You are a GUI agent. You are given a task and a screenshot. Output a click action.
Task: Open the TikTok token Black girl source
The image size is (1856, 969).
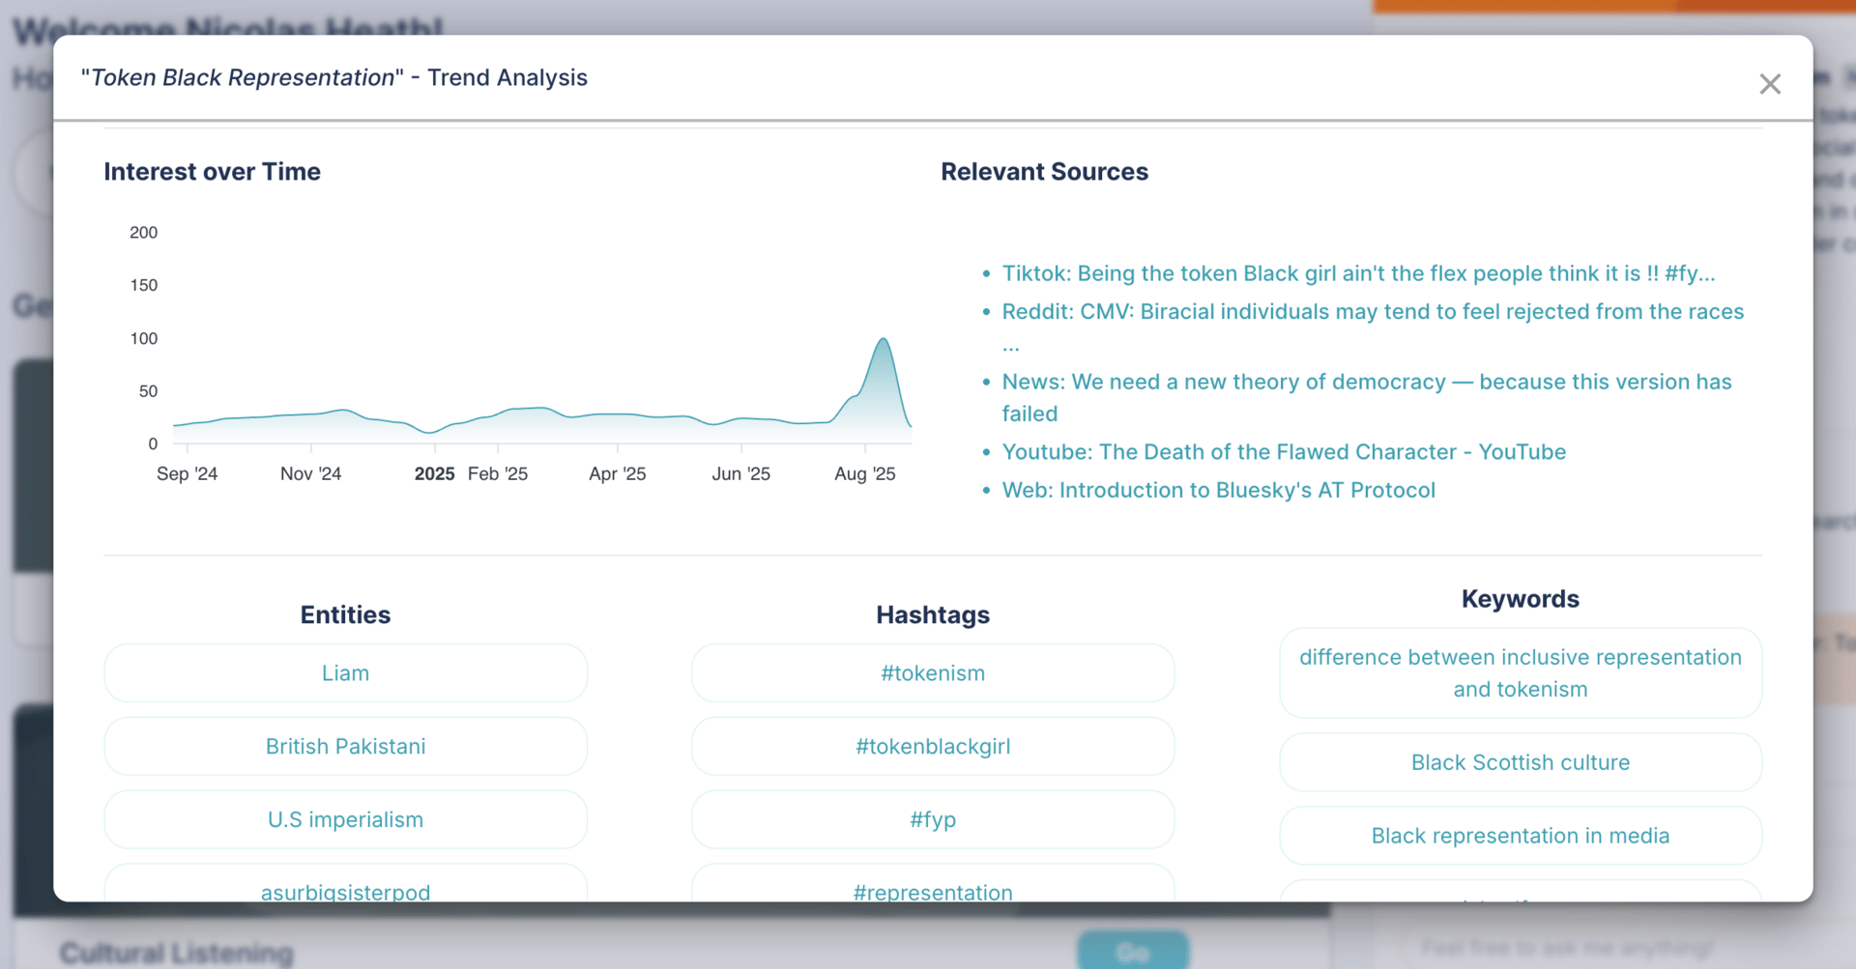click(x=1358, y=273)
